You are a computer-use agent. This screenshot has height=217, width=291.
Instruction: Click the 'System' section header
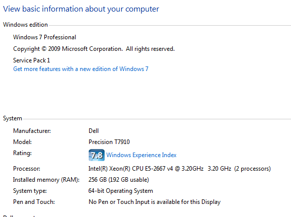click(x=13, y=118)
